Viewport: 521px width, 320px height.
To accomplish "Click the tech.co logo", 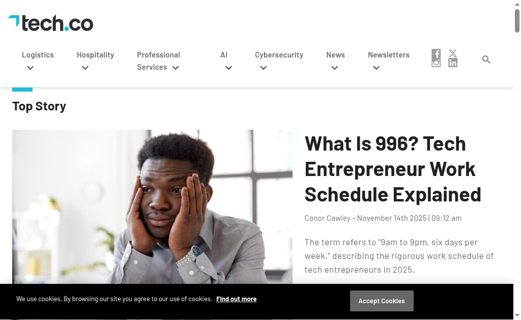I will point(51,23).
